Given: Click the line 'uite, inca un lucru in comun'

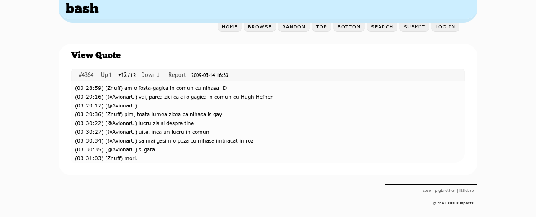Looking at the screenshot, I should 142,132.
